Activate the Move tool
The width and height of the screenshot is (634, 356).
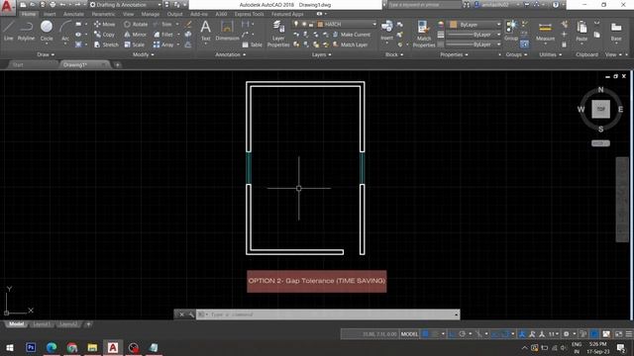point(104,24)
